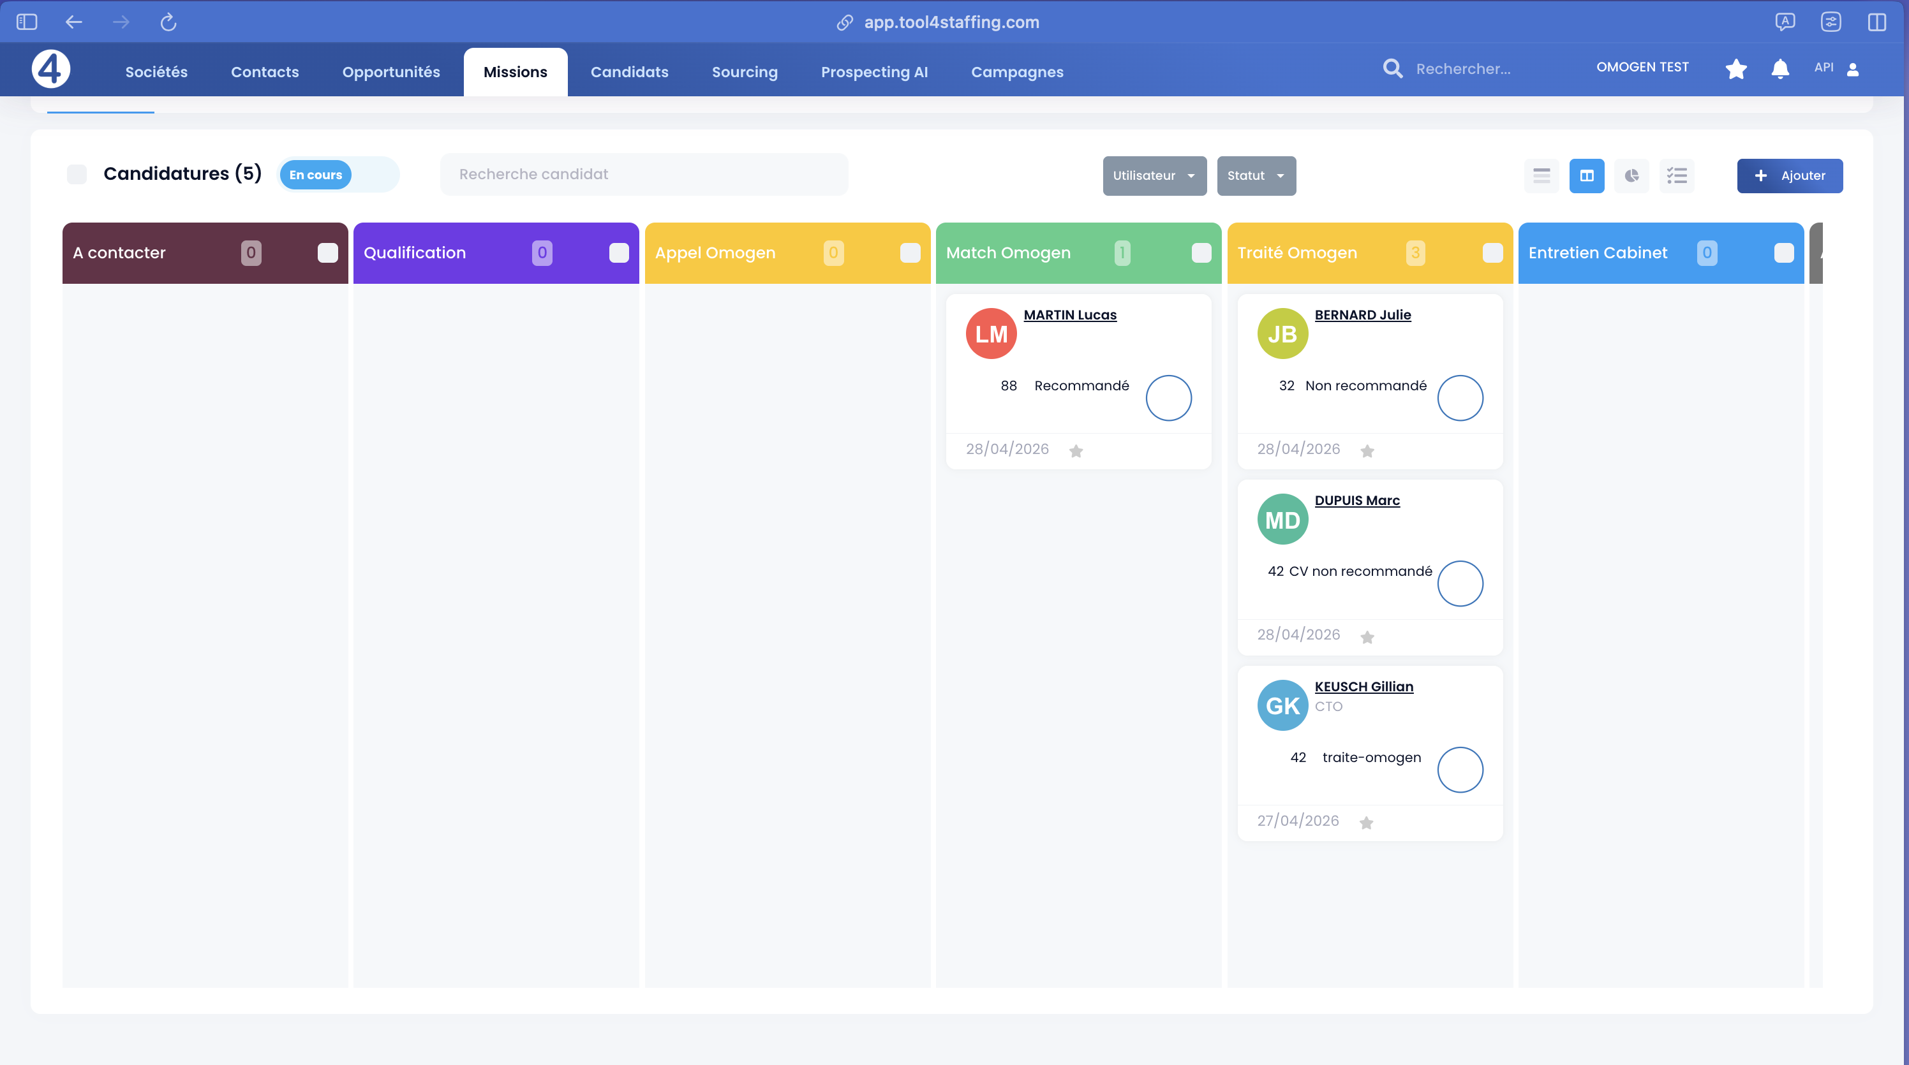Open the Campagnes tab
1909x1065 pixels.
tap(1017, 72)
